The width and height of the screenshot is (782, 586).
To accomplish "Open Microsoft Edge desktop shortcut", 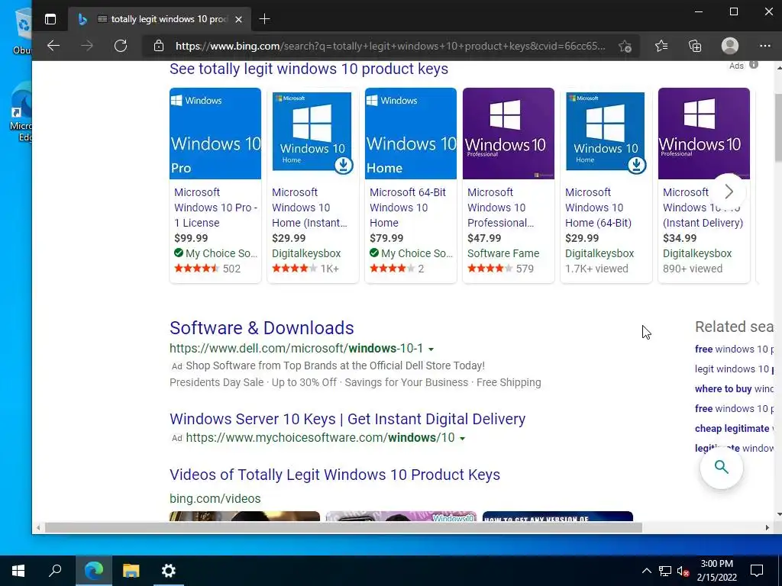I will [x=21, y=112].
